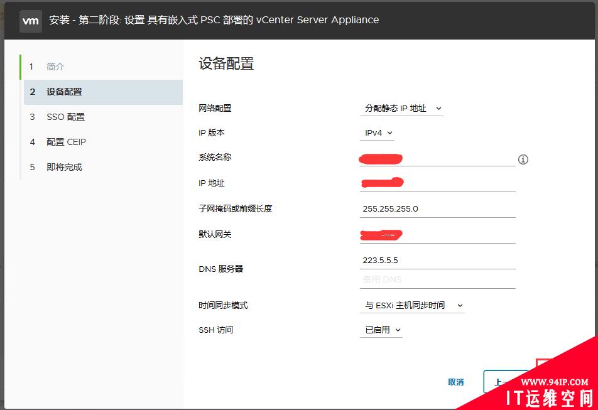Click the VMware vm logo icon
The height and width of the screenshot is (410, 598).
pos(31,21)
